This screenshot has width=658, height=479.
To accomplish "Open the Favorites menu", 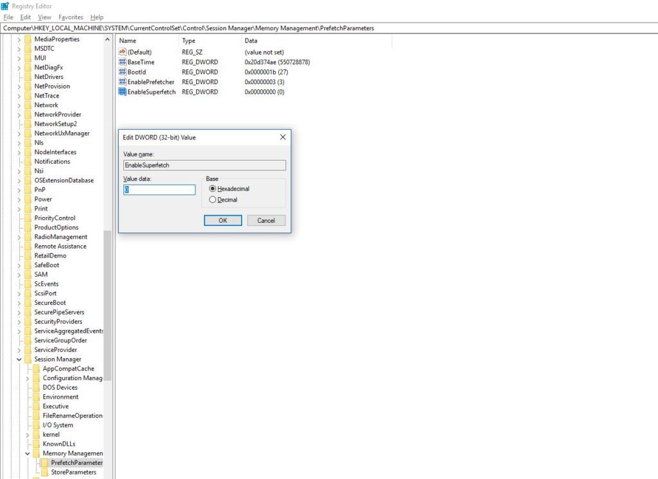I will (70, 17).
